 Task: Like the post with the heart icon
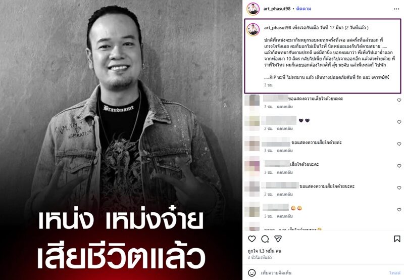pyautogui.click(x=251, y=239)
